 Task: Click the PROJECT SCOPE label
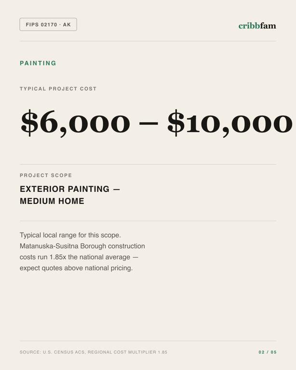[46, 175]
